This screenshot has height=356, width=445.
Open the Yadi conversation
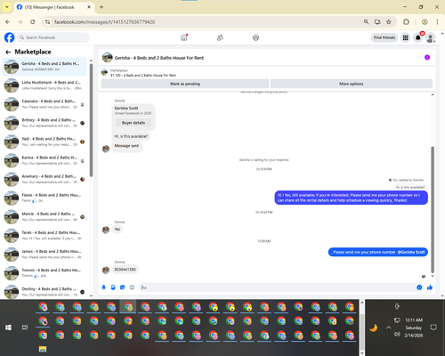(44, 142)
